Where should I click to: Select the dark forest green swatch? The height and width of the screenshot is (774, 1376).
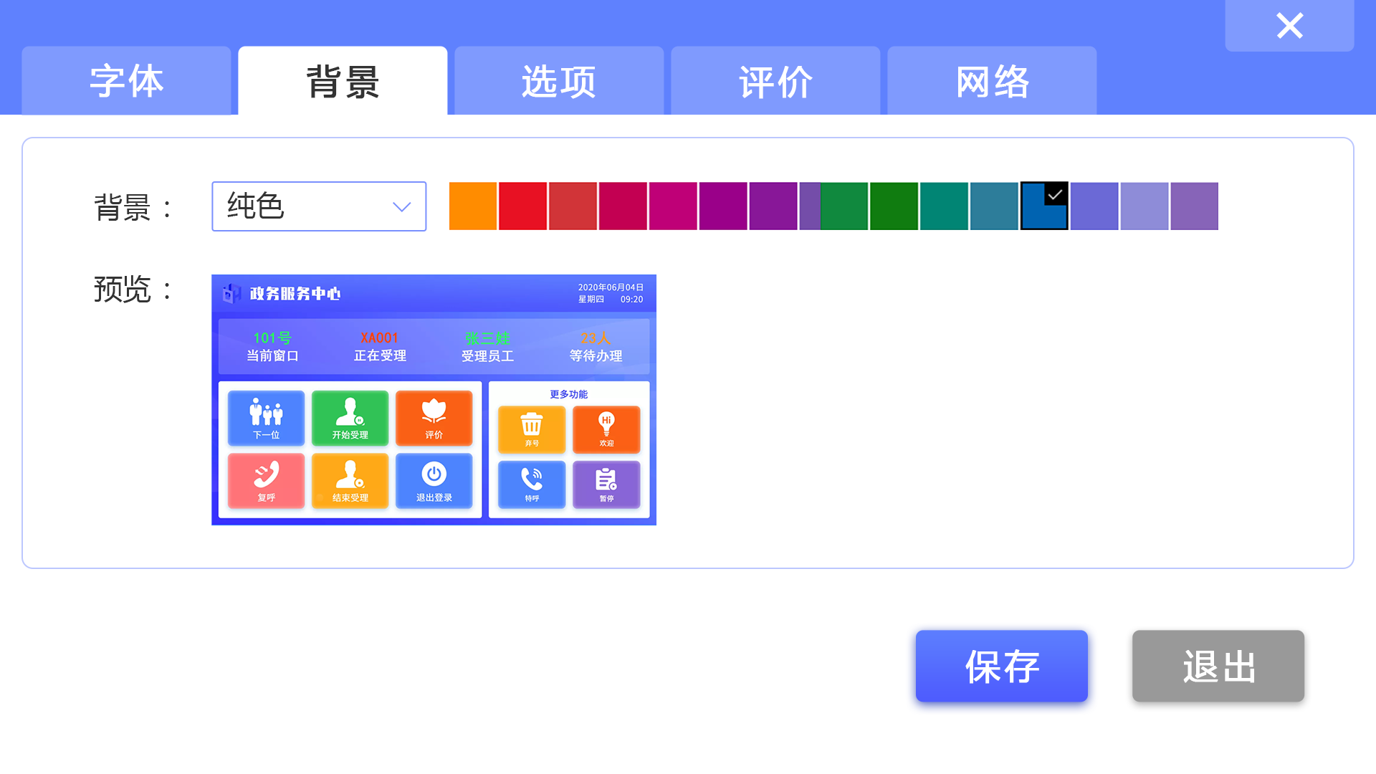894,206
